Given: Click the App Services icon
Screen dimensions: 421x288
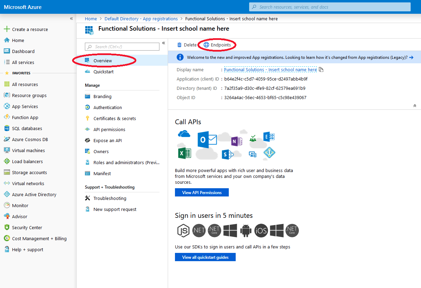Looking at the screenshot, I should [x=7, y=106].
